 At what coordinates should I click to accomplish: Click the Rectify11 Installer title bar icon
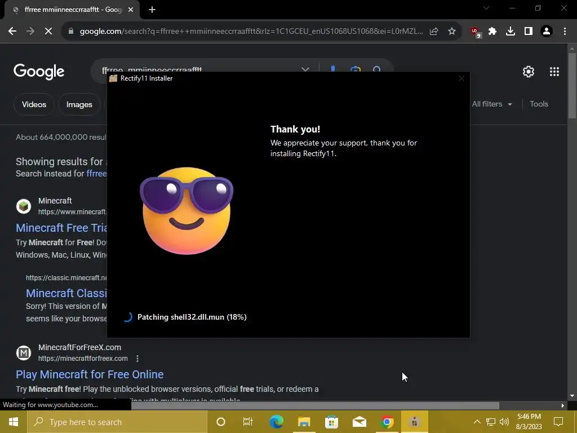tap(113, 78)
